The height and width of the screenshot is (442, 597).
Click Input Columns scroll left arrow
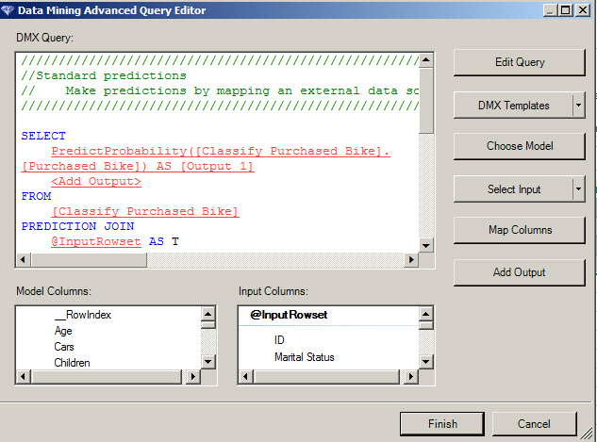pos(245,377)
